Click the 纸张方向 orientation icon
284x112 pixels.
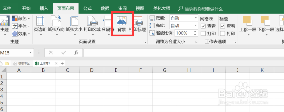pyautogui.click(x=56, y=21)
